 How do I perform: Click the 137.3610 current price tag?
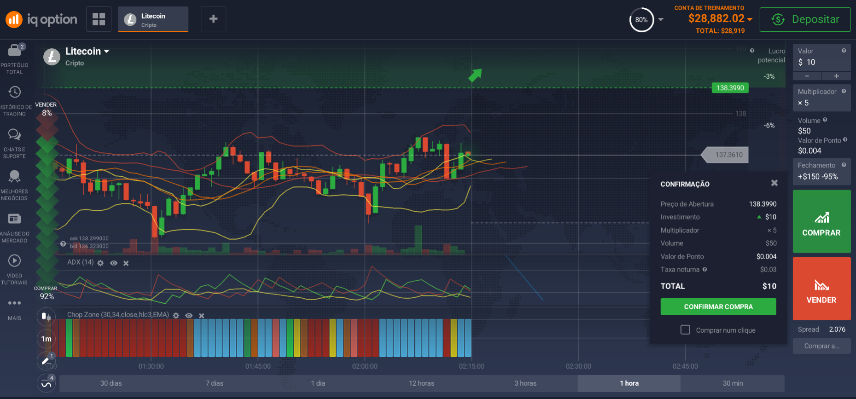726,155
